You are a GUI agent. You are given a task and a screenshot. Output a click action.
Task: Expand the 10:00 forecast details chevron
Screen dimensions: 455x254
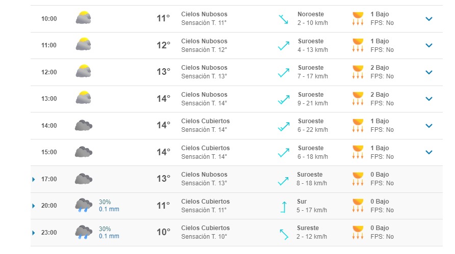click(x=429, y=19)
